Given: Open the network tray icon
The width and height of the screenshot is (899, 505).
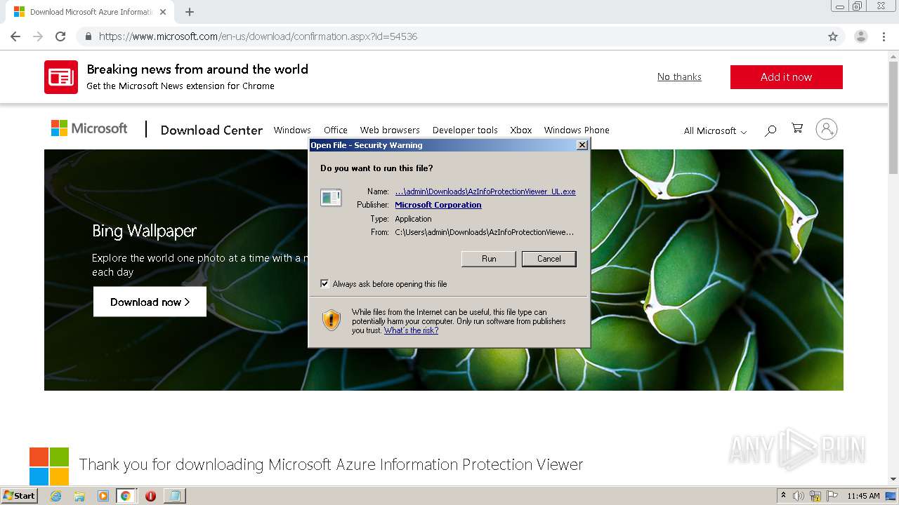Looking at the screenshot, I should click(x=815, y=496).
